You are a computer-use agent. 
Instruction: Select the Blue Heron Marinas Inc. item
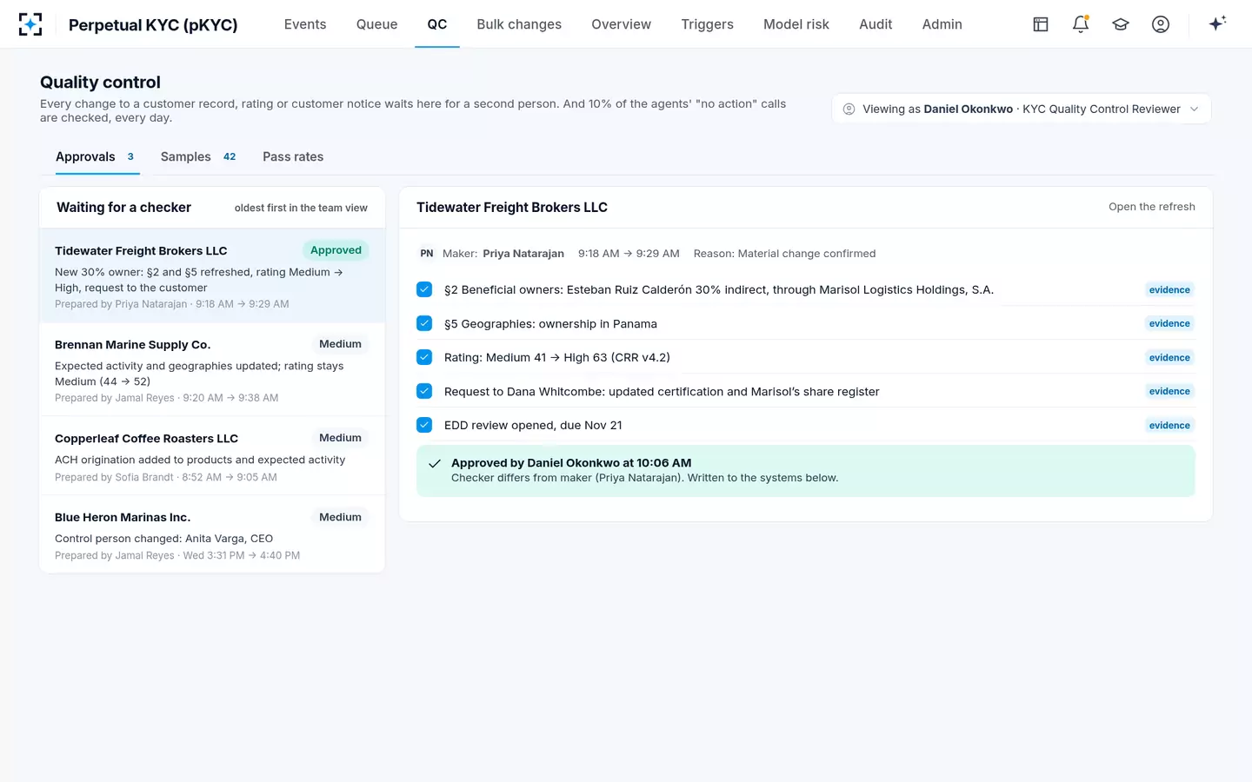click(212, 534)
